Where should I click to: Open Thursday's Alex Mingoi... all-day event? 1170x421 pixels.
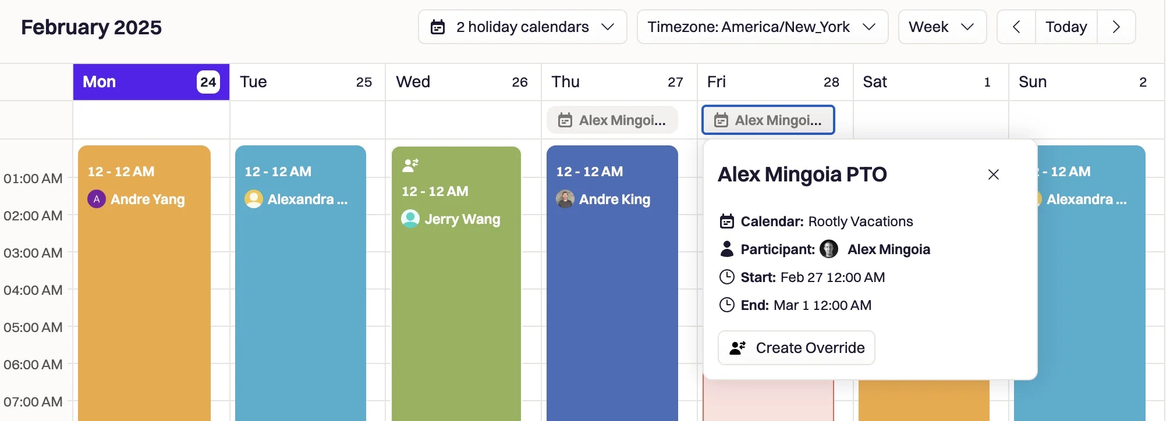(x=612, y=120)
